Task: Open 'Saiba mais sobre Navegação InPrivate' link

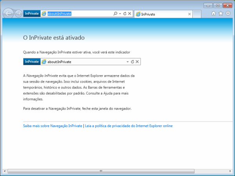Action: click(52, 126)
